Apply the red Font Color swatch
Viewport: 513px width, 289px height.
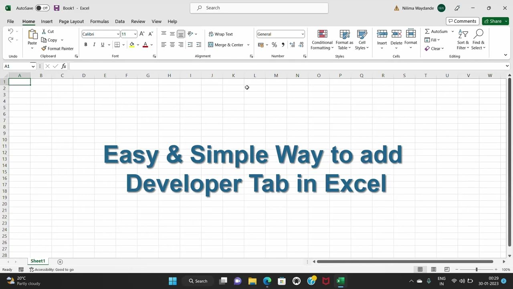click(145, 45)
